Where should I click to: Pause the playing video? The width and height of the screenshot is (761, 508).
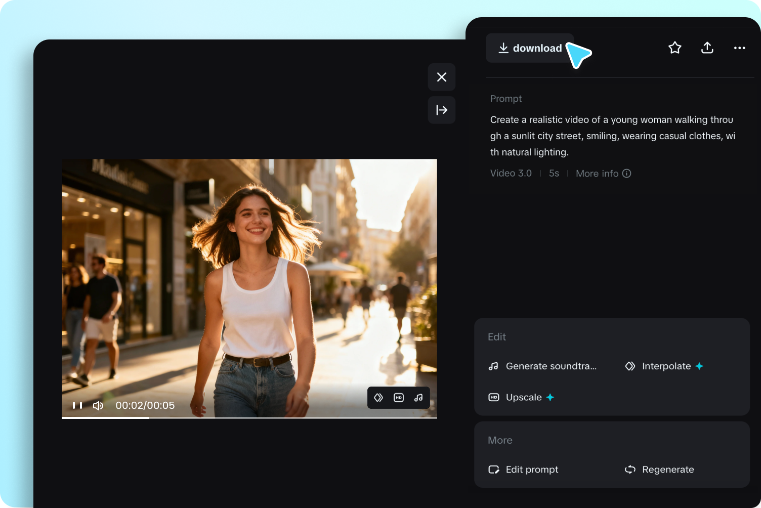(x=77, y=405)
